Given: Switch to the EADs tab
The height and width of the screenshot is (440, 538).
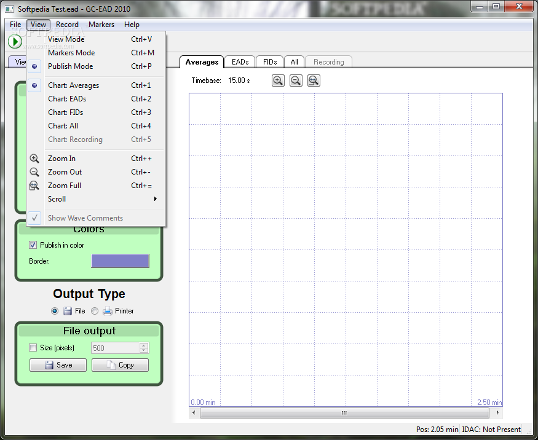Looking at the screenshot, I should pyautogui.click(x=240, y=62).
